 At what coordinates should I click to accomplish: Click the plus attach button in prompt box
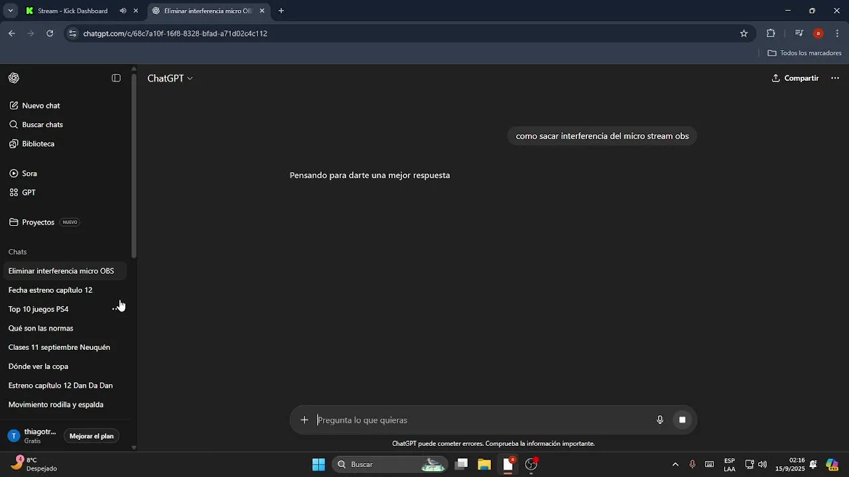tap(304, 420)
